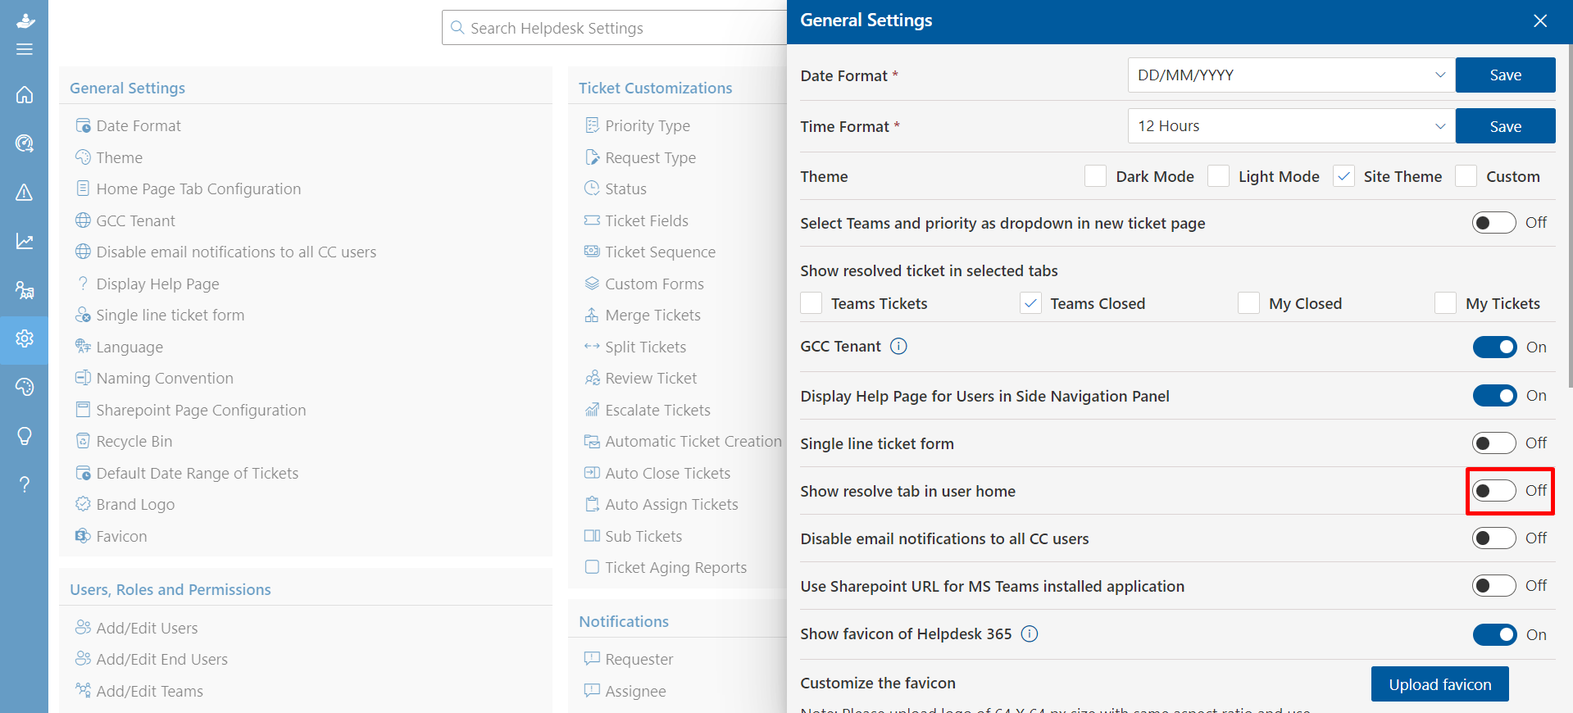Open the alert triangle sidebar icon
The image size is (1573, 713).
coord(25,193)
